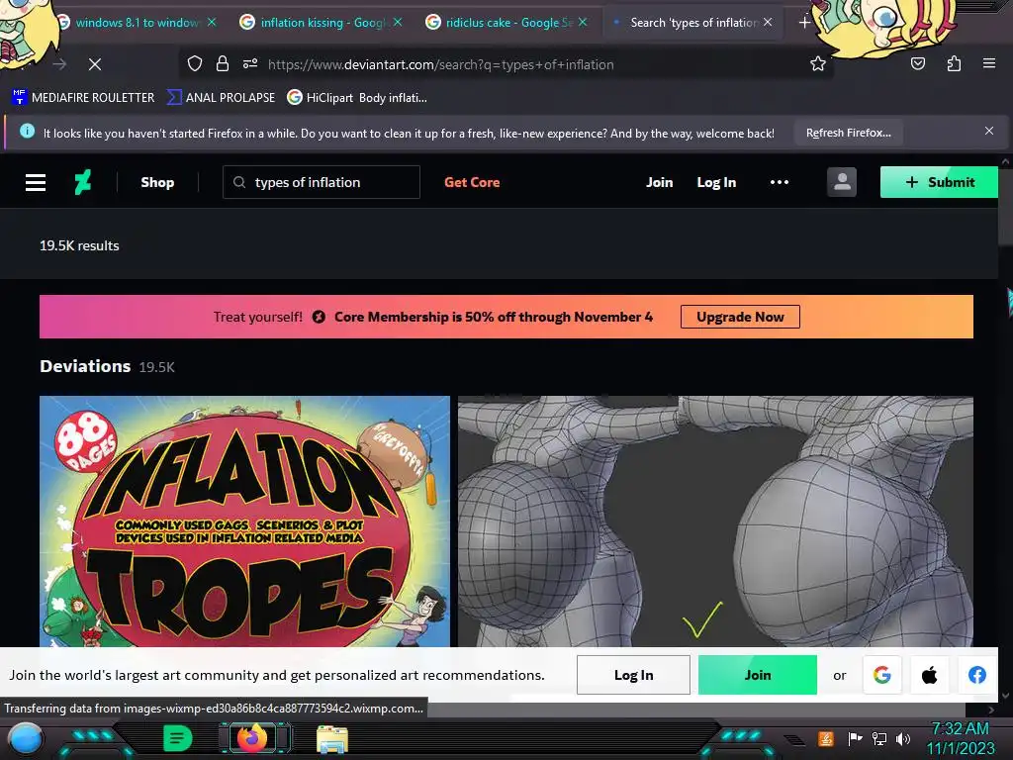Image resolution: width=1013 pixels, height=760 pixels.
Task: Open the Pocket save icon
Action: [x=917, y=64]
